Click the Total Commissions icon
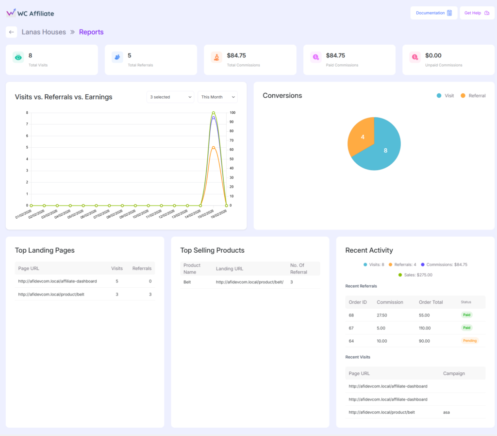 216,57
